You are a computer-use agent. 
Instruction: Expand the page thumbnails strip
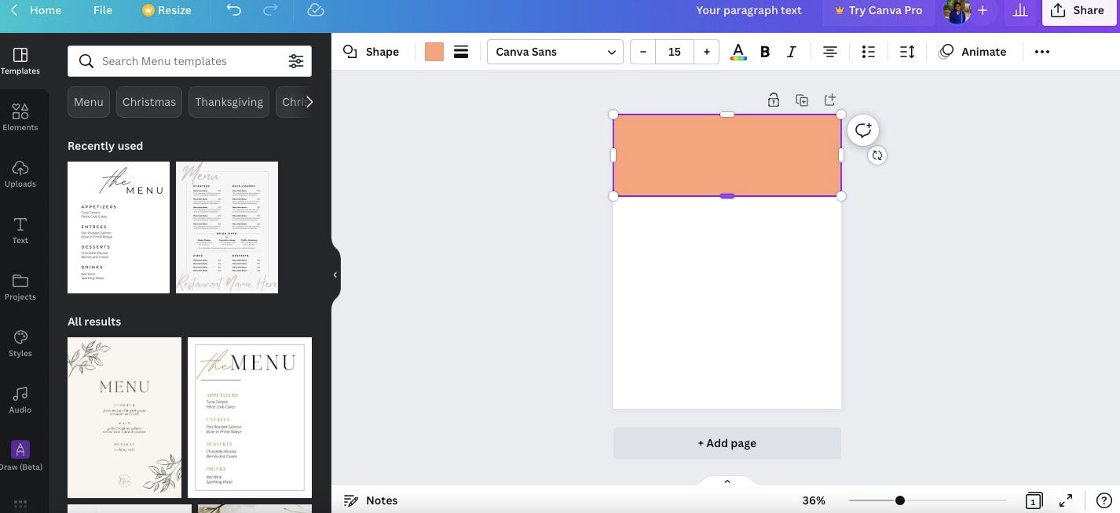[x=727, y=481]
